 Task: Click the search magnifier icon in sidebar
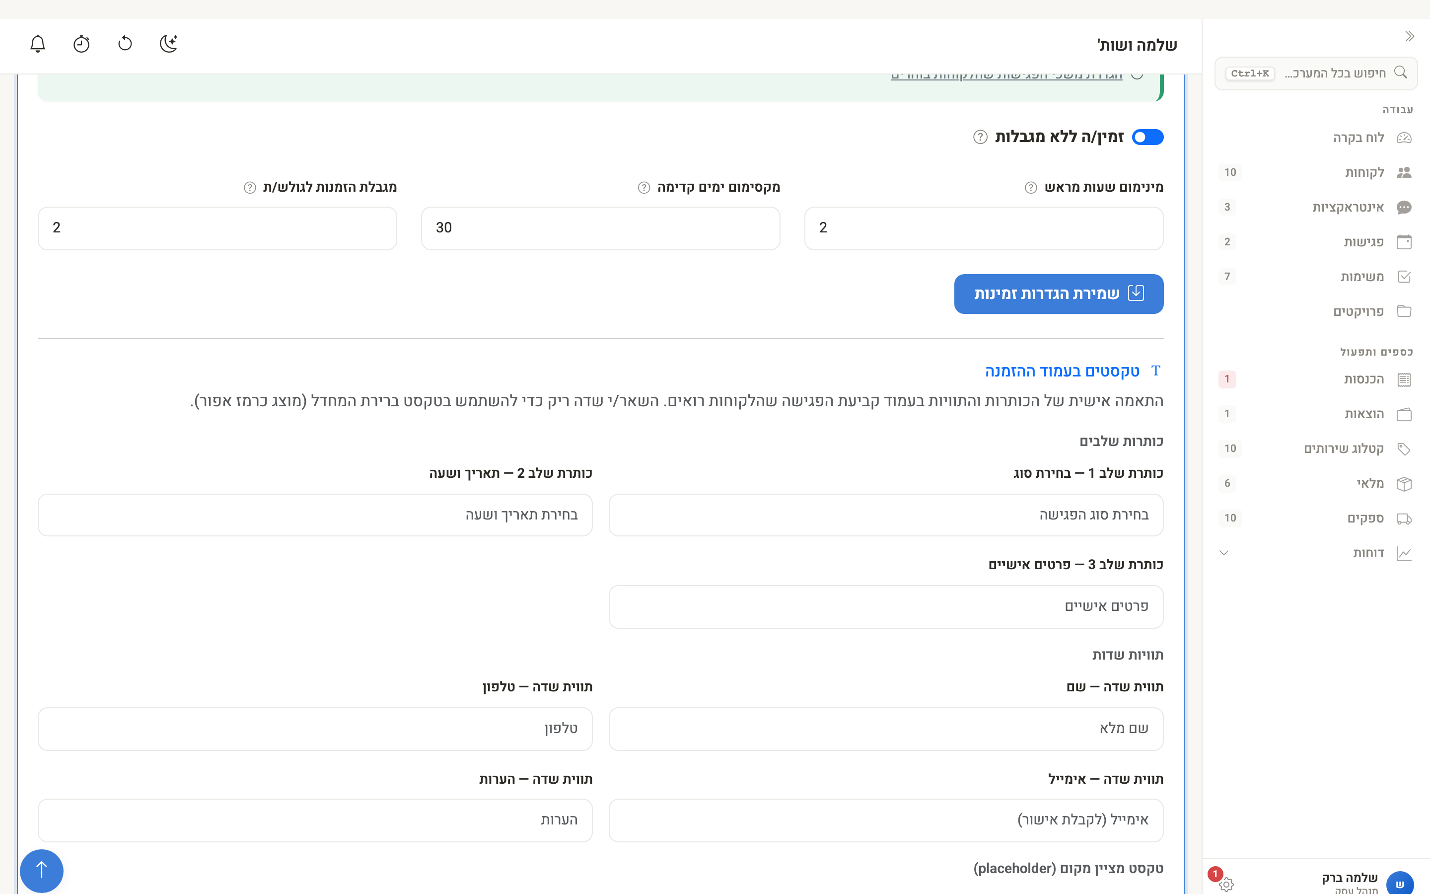tap(1400, 73)
